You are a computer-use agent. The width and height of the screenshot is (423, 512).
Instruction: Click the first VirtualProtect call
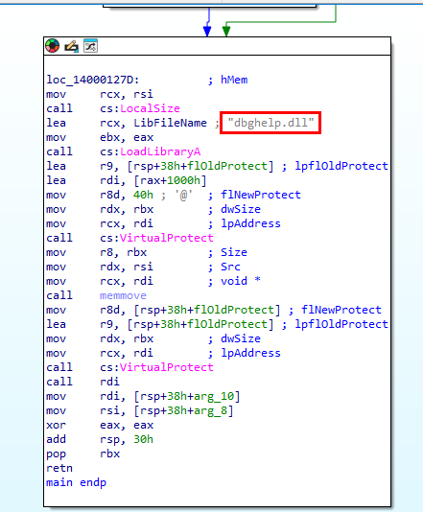[x=167, y=238]
